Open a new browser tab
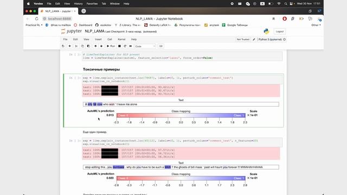The width and height of the screenshot is (347, 195). [x=83, y=11]
